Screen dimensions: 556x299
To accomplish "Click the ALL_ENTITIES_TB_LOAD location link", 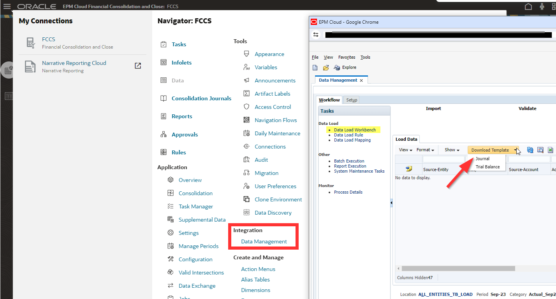I will [x=445, y=294].
